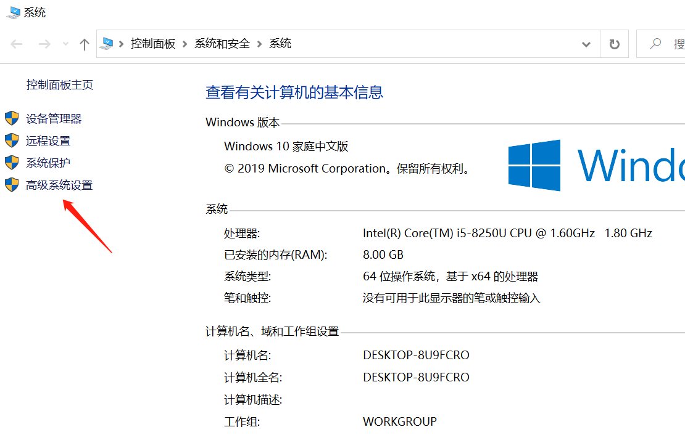Click the 64 位操作系统 system type value

tap(450, 277)
